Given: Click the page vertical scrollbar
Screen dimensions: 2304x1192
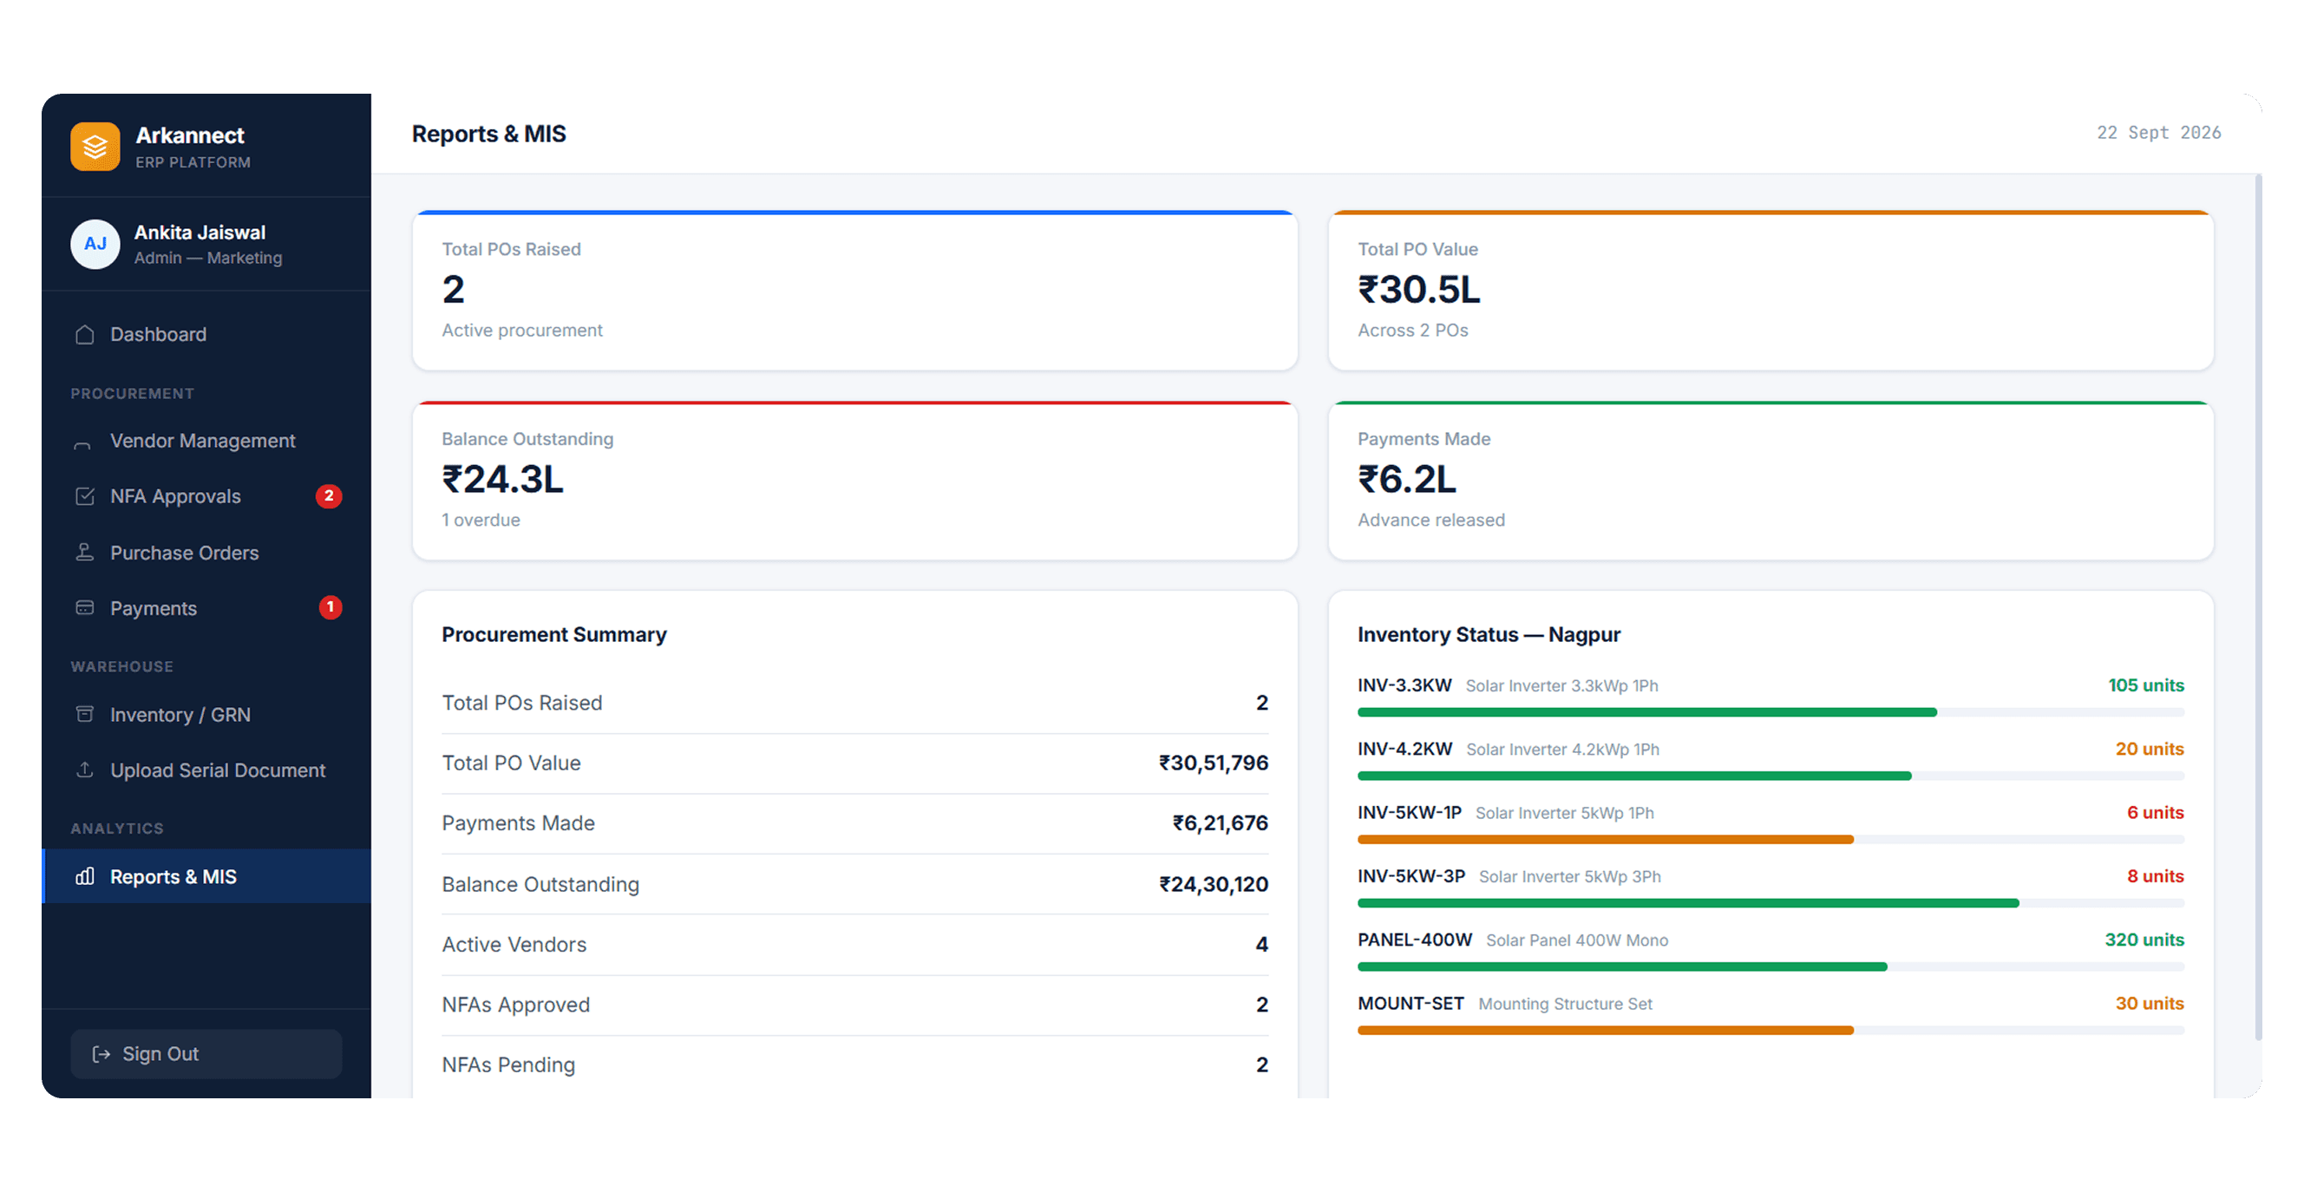Looking at the screenshot, I should tap(2259, 608).
